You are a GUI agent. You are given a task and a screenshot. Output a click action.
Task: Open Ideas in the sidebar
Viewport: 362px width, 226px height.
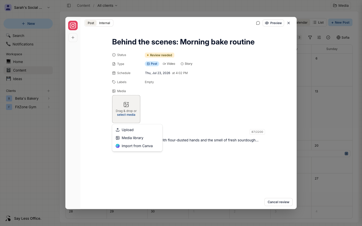pyautogui.click(x=28, y=79)
